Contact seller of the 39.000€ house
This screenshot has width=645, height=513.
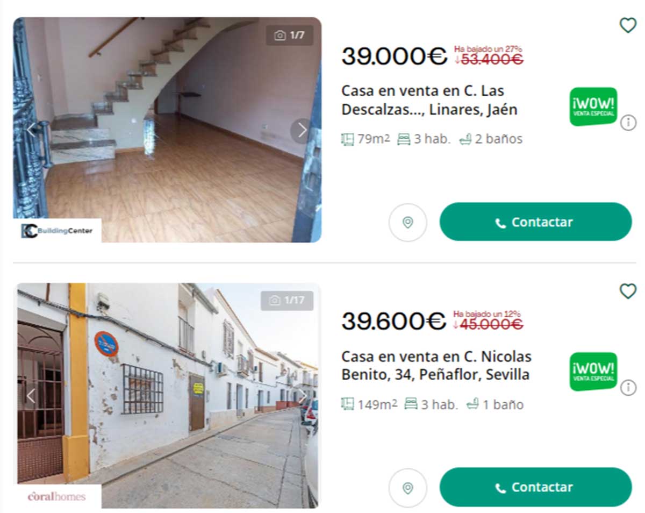tap(535, 222)
